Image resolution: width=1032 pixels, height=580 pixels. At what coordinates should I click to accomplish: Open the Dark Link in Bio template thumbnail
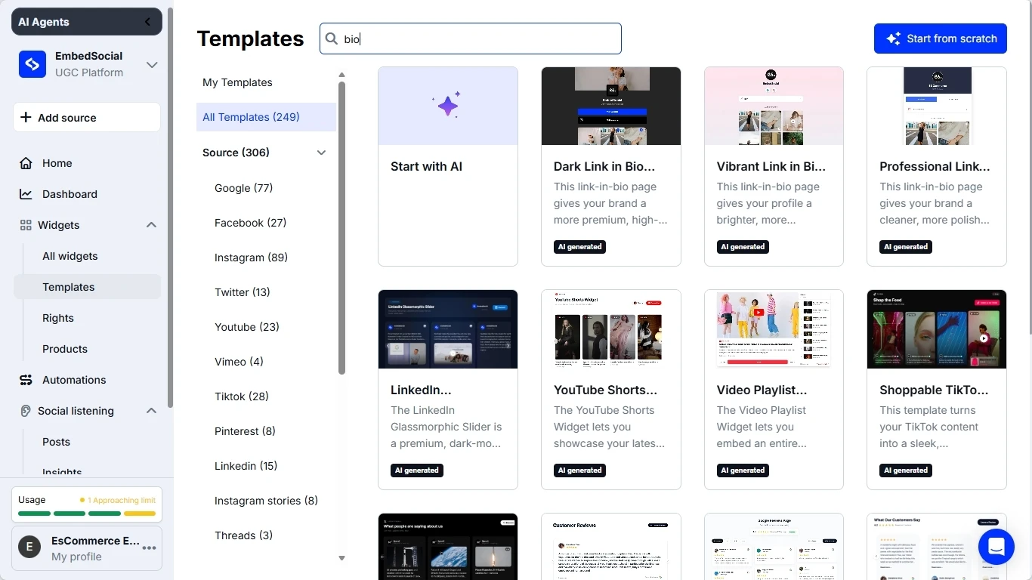point(611,106)
